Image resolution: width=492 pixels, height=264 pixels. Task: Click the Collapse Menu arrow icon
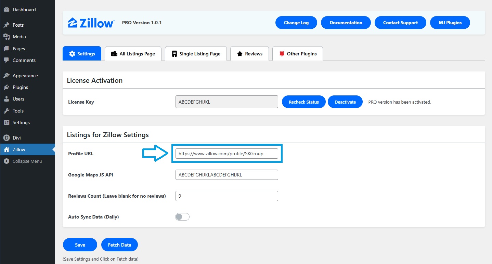pyautogui.click(x=6, y=161)
